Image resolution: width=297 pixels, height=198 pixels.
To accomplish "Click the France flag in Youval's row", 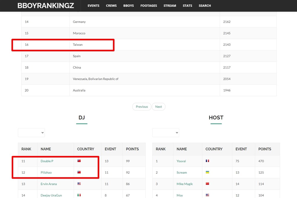I will (x=207, y=161).
